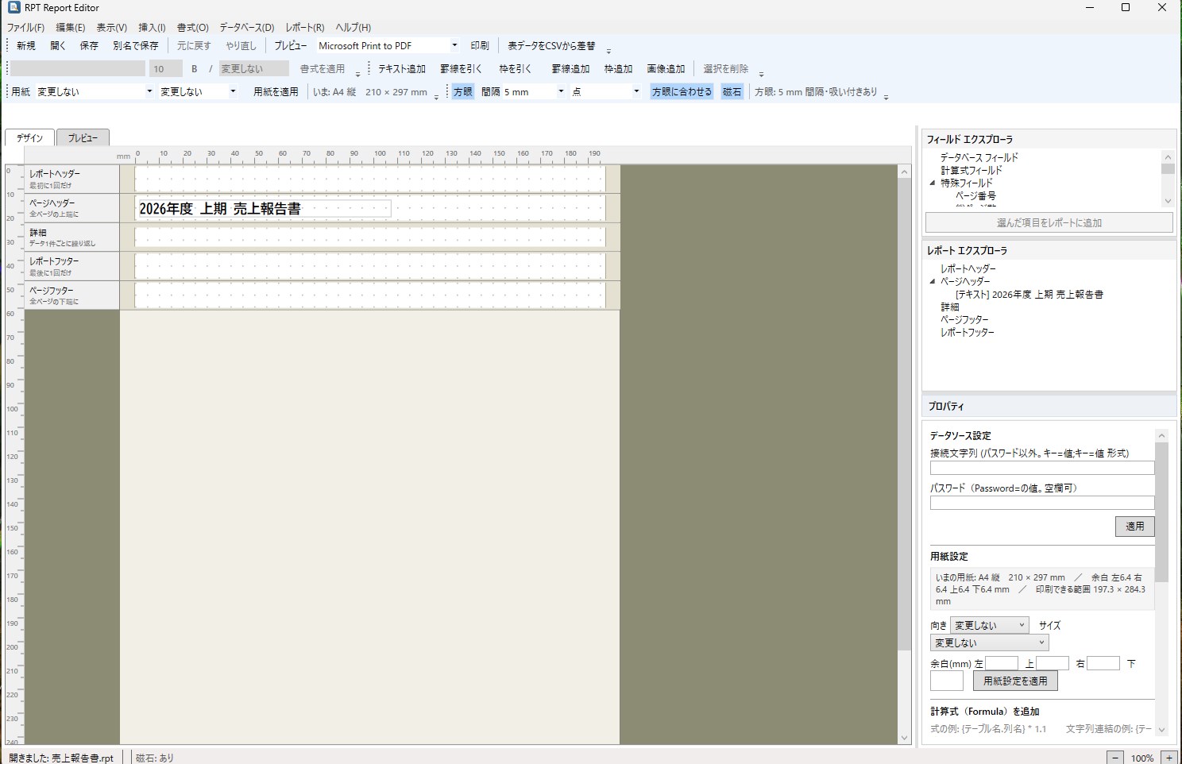Click the RPT Report Editor app icon in title bar
Screen dimensions: 1182x764
pos(14,8)
